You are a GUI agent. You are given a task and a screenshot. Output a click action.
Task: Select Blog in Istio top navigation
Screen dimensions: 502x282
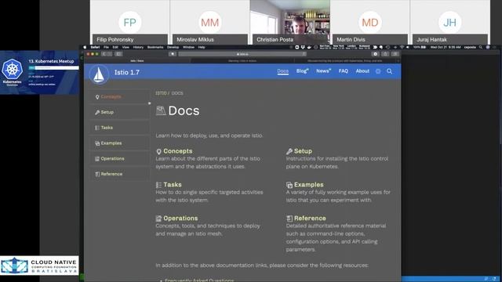point(302,71)
